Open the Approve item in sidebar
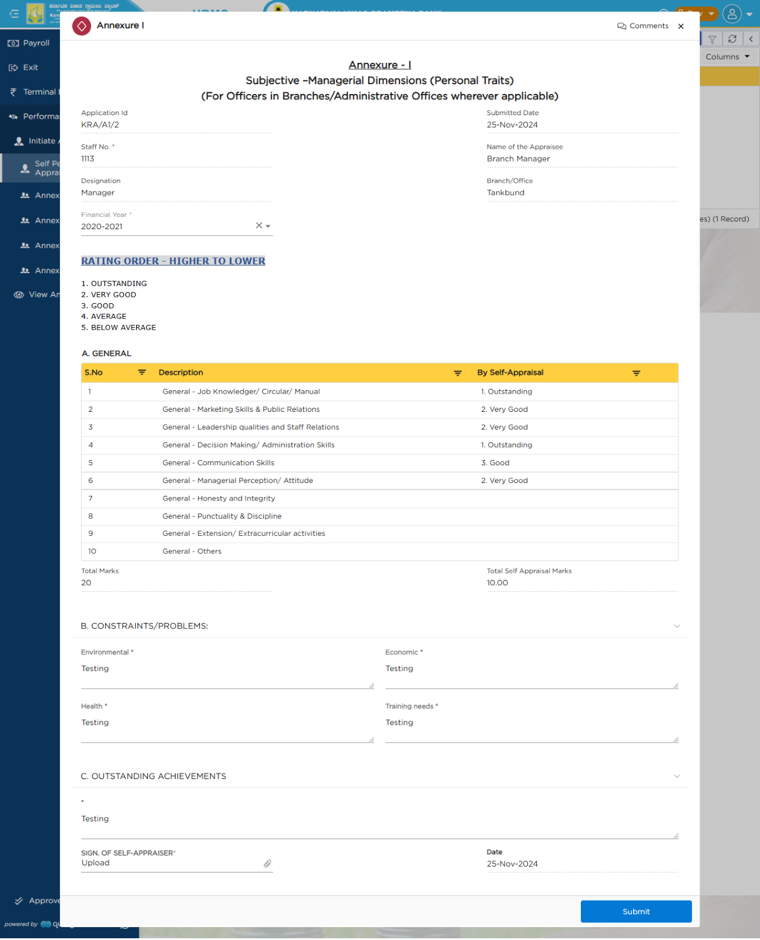This screenshot has height=940, width=760. click(x=30, y=901)
